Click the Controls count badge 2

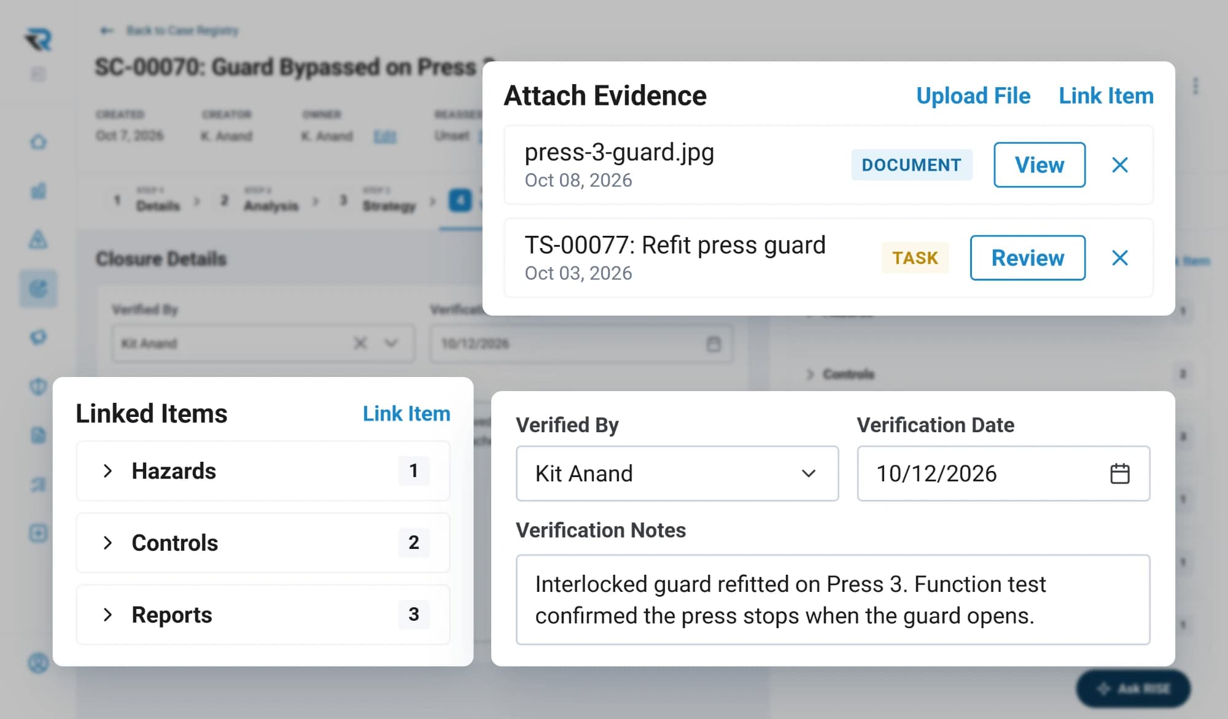coord(414,543)
